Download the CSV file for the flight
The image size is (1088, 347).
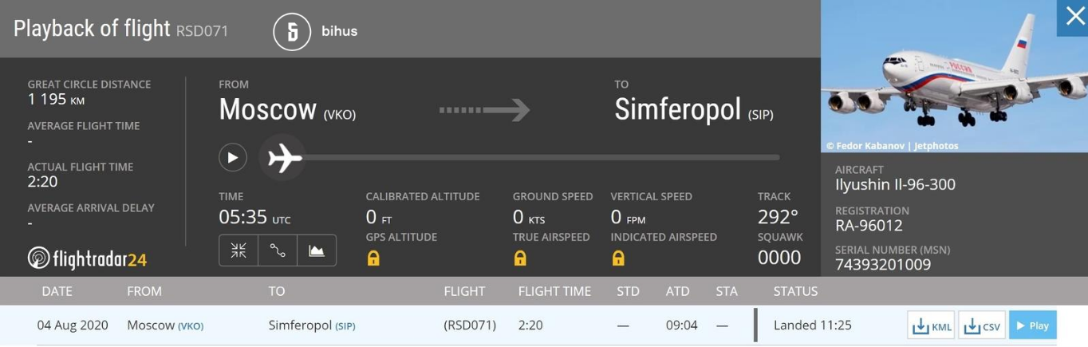(982, 325)
